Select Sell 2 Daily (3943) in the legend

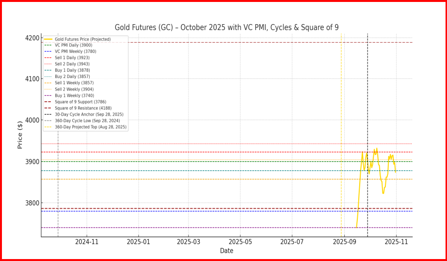tap(72, 64)
